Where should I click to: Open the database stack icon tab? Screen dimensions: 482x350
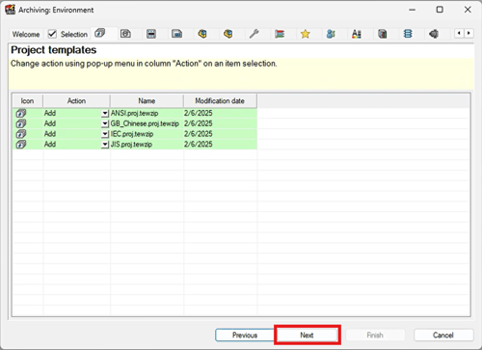408,34
